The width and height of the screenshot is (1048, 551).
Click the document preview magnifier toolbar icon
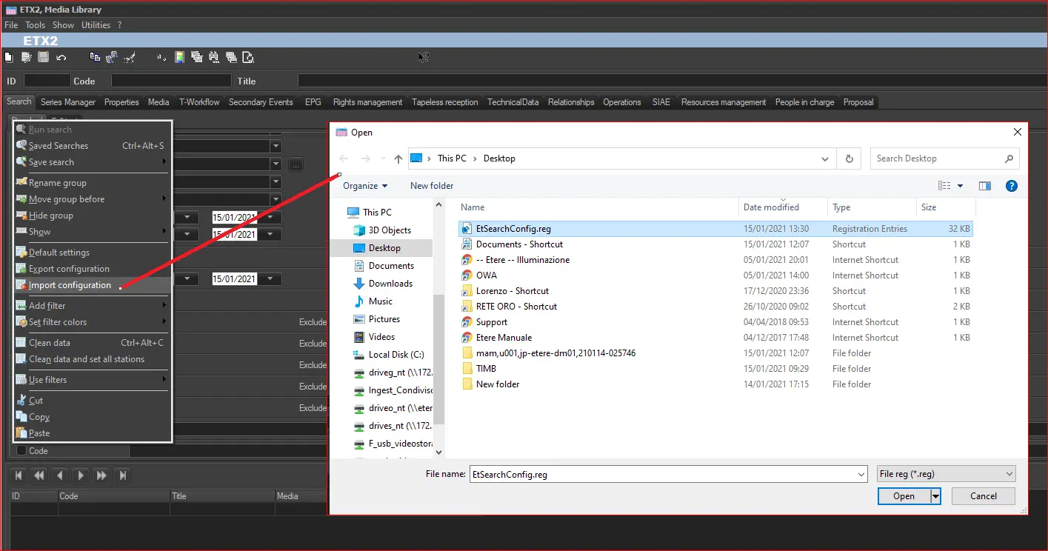pyautogui.click(x=249, y=57)
